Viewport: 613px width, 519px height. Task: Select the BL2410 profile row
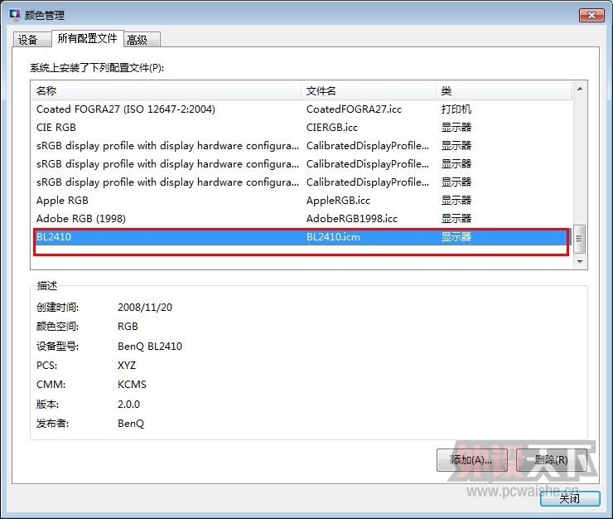pyautogui.click(x=302, y=237)
